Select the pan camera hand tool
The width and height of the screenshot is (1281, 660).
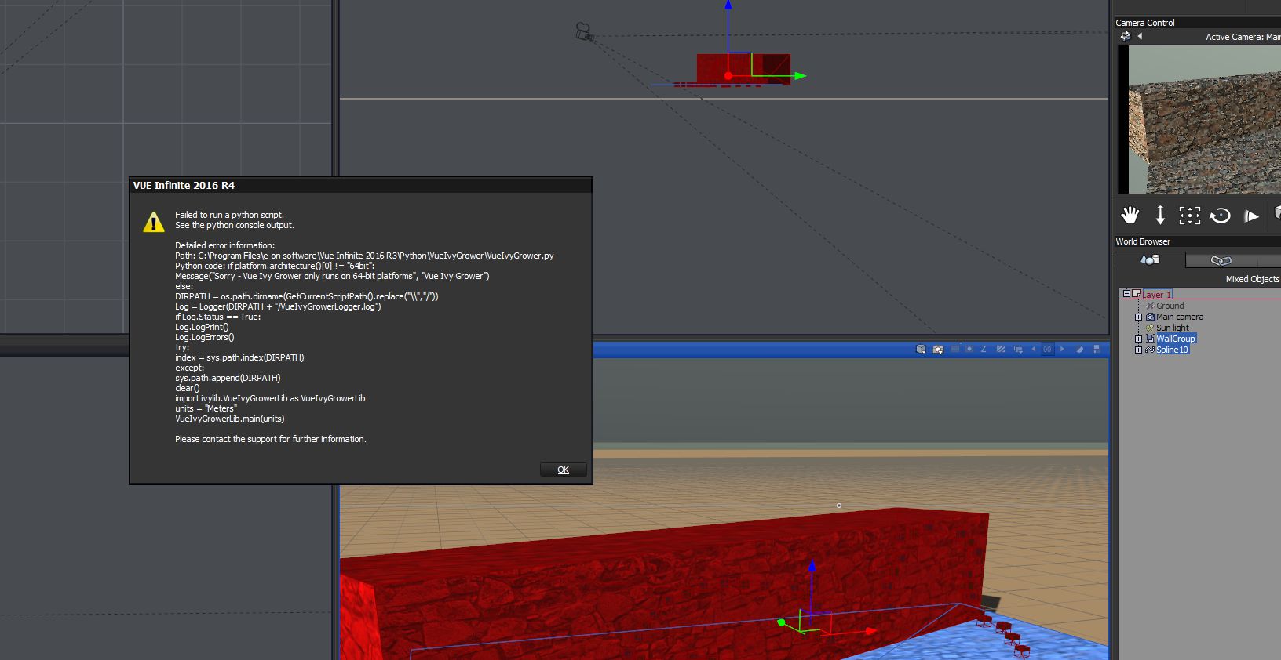1130,215
